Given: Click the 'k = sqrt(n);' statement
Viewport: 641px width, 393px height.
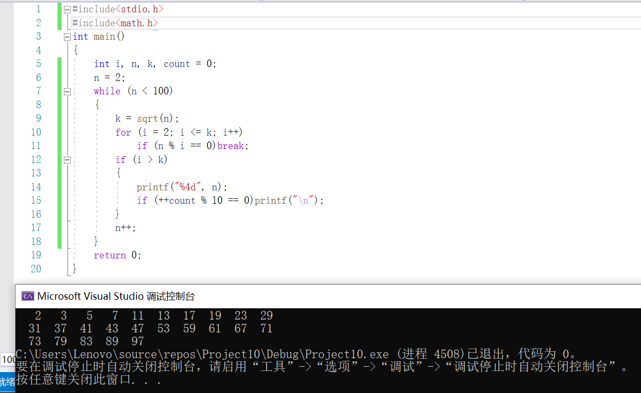Looking at the screenshot, I should click(x=147, y=118).
